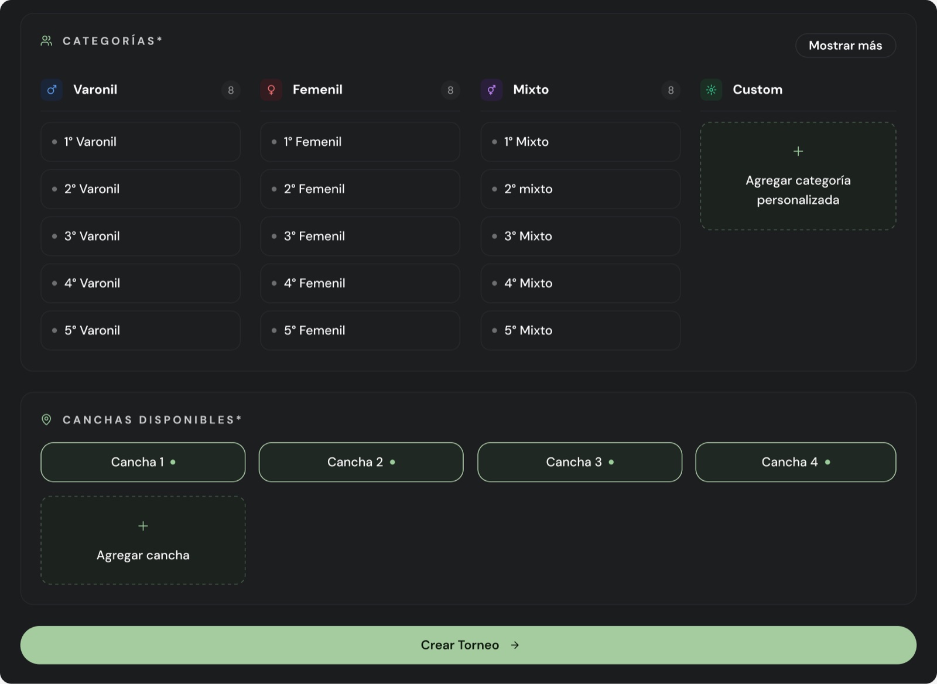Deselect Cancha 2 court
The image size is (937, 684).
point(361,462)
